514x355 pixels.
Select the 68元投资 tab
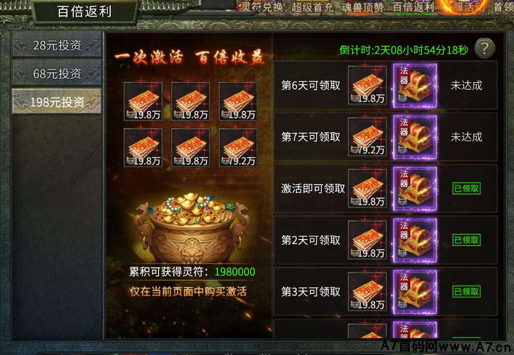(x=57, y=73)
